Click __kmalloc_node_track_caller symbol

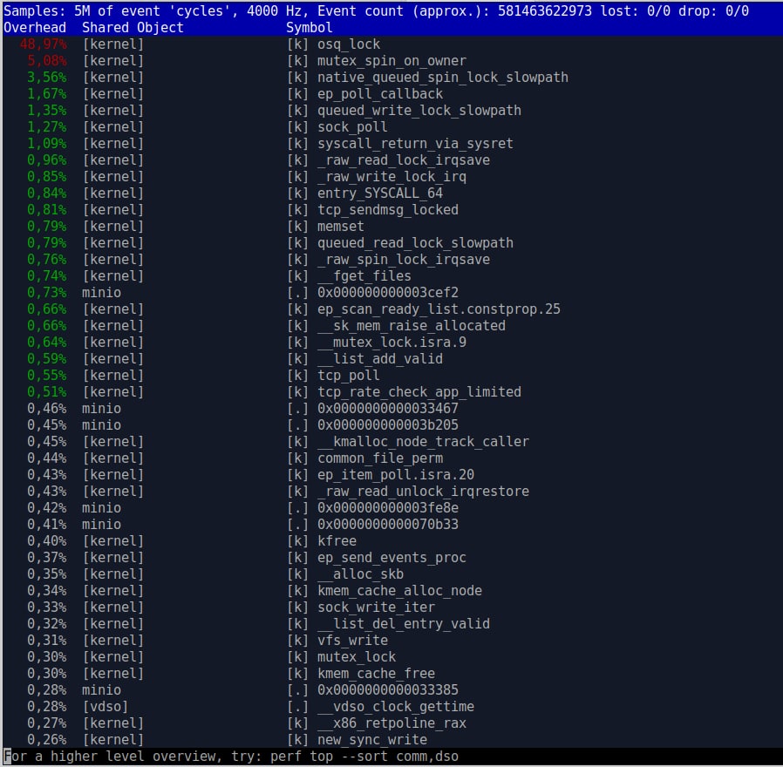[423, 442]
